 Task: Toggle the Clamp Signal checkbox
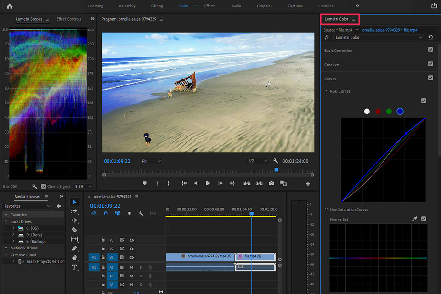[44, 187]
